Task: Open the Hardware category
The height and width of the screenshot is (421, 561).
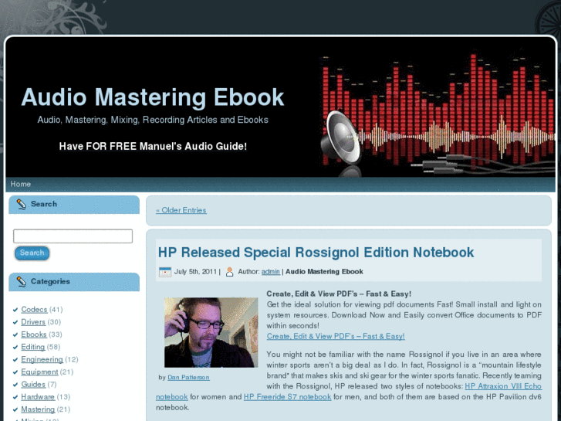Action: point(38,397)
